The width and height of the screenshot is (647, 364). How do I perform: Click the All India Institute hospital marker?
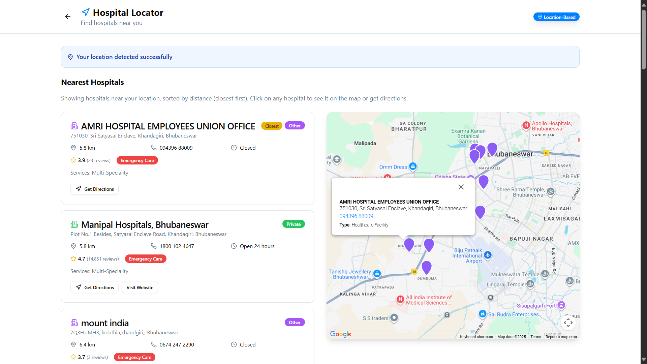click(x=400, y=299)
